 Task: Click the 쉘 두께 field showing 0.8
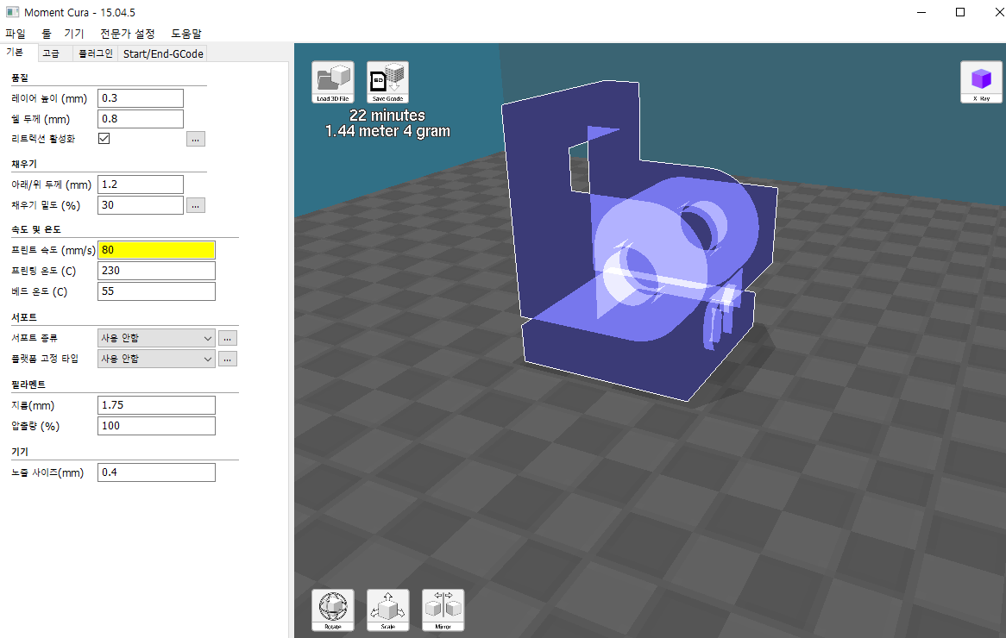point(141,119)
